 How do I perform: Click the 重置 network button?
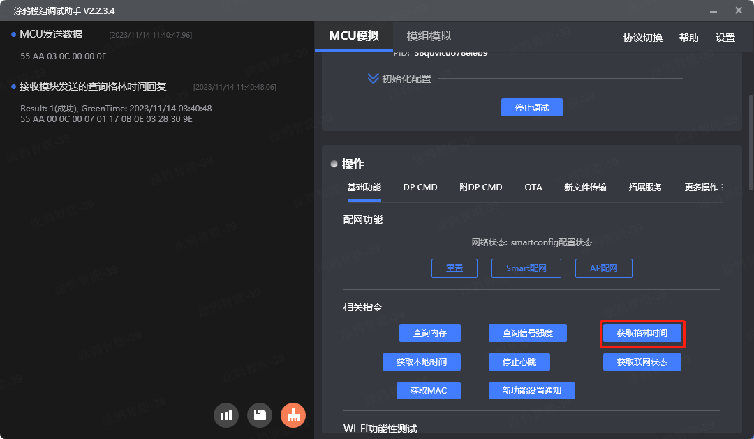(454, 268)
